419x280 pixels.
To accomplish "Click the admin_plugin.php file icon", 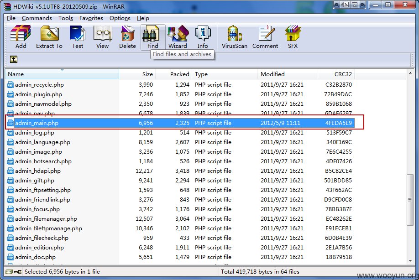I will pos(10,94).
